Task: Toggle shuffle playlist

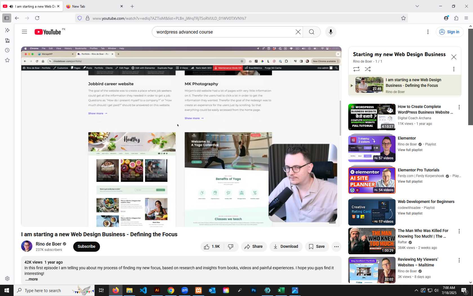Action: 368,69
